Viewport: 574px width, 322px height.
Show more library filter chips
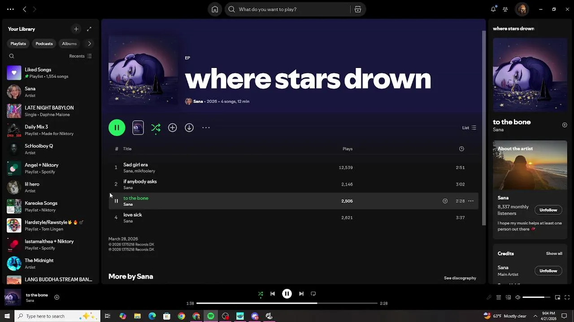point(89,43)
